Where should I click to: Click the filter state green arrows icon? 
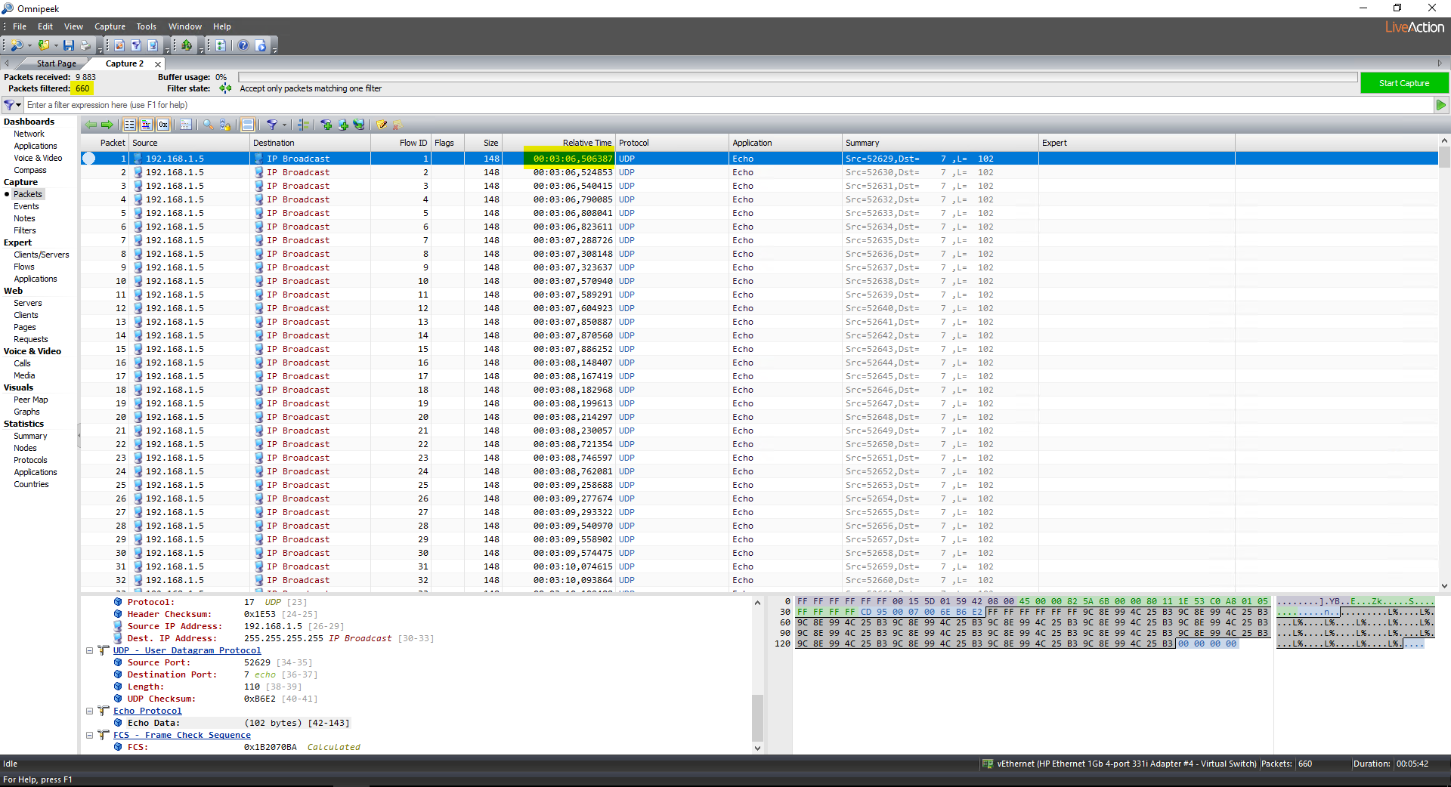225,88
